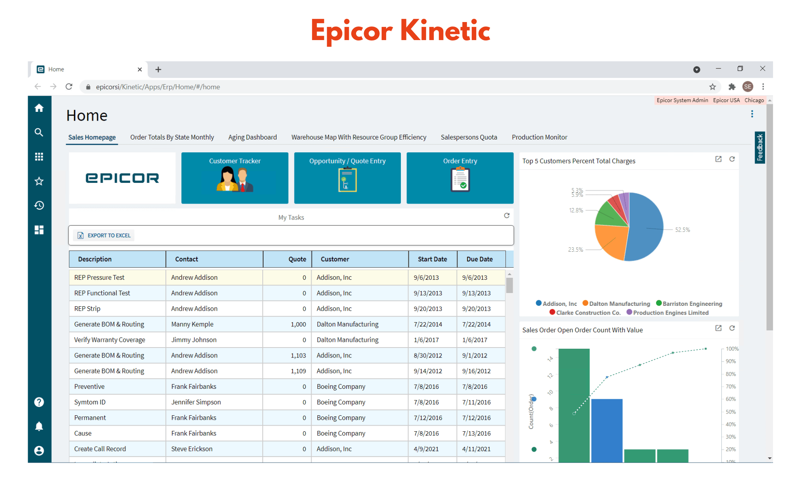Open the favorites star in sidebar

click(39, 181)
